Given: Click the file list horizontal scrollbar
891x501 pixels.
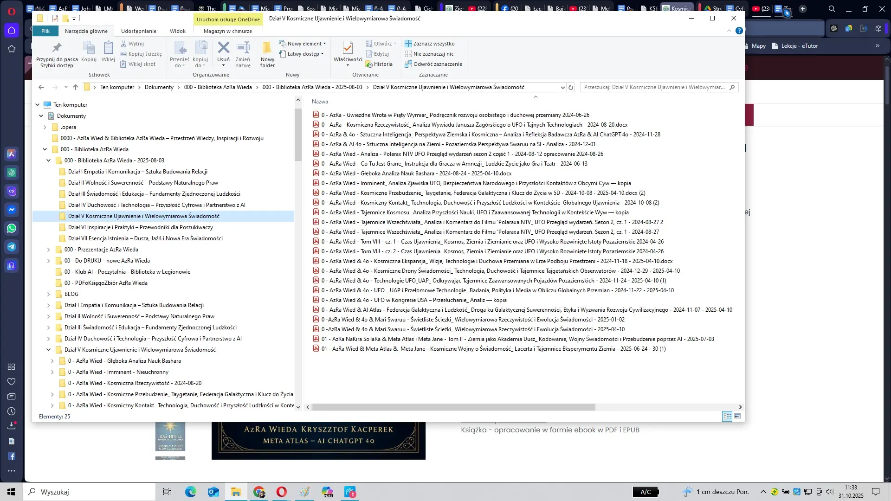Looking at the screenshot, I should [x=453, y=407].
